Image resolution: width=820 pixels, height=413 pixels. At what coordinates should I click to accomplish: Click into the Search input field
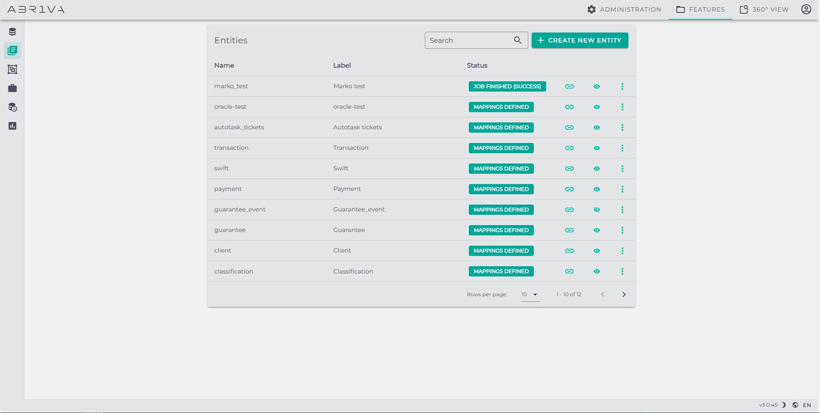468,40
